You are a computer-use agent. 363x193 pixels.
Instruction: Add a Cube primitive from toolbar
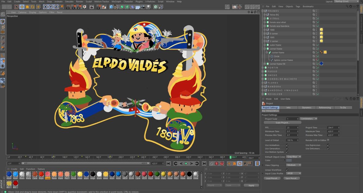111,7
